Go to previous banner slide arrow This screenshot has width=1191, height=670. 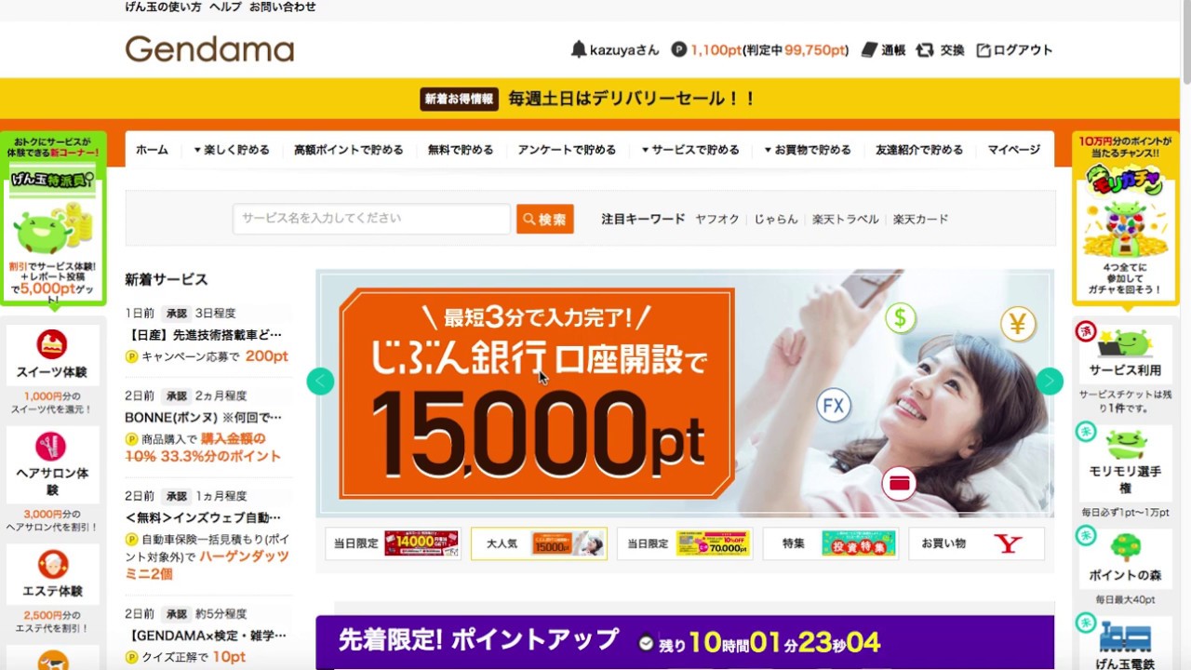pyautogui.click(x=320, y=381)
